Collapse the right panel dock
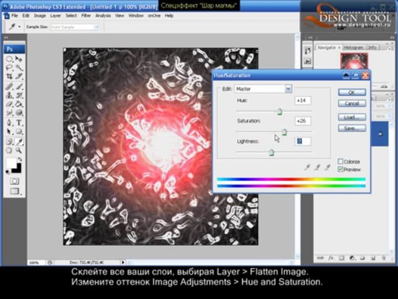The width and height of the screenshot is (398, 299). click(392, 38)
